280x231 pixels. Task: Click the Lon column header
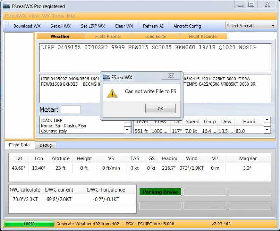coord(39,158)
